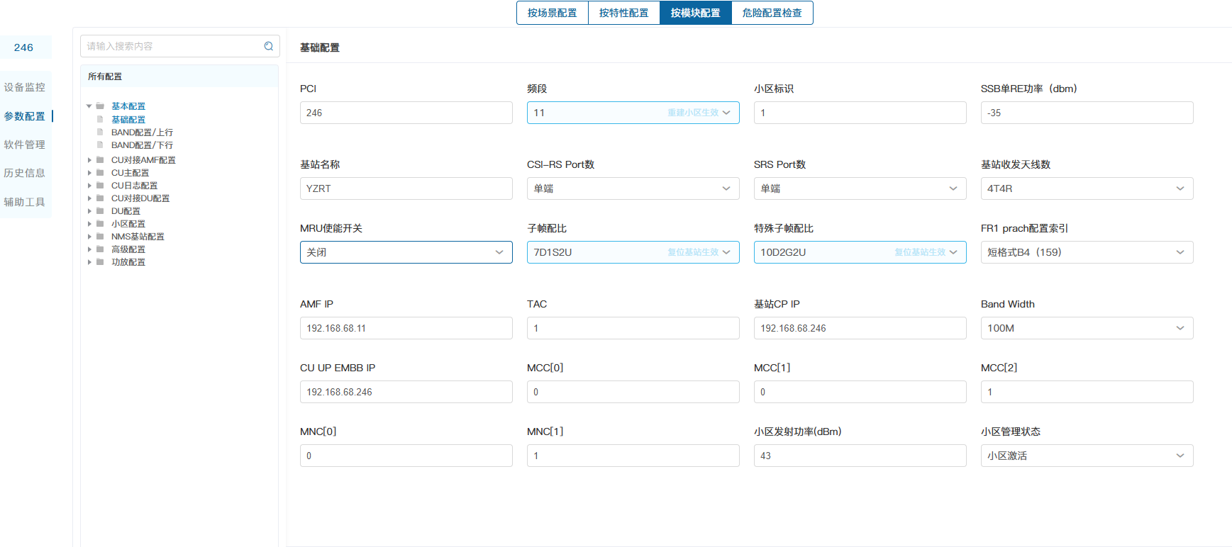Image resolution: width=1232 pixels, height=547 pixels.
Task: Click the 小区标识 input field
Action: coord(860,113)
